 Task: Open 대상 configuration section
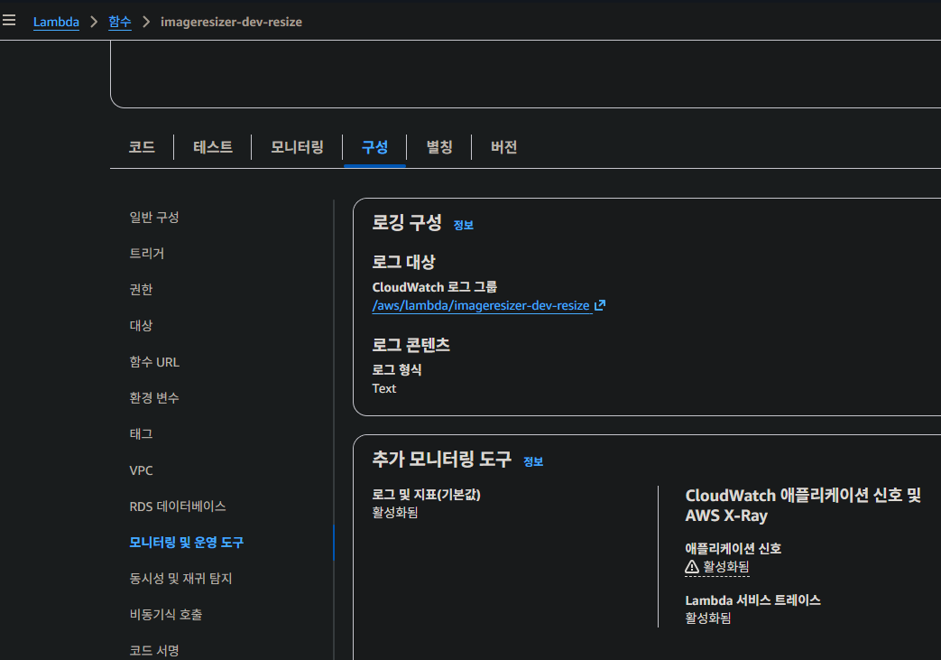click(x=141, y=325)
